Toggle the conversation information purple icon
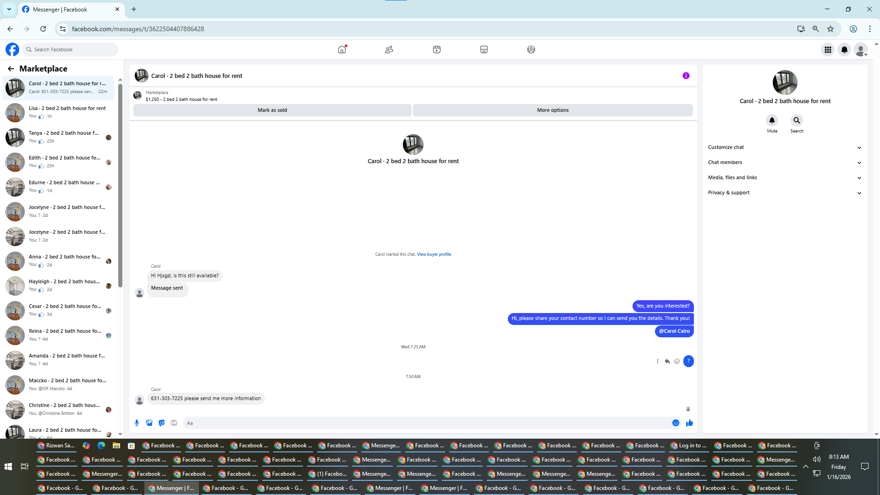 pos(686,76)
